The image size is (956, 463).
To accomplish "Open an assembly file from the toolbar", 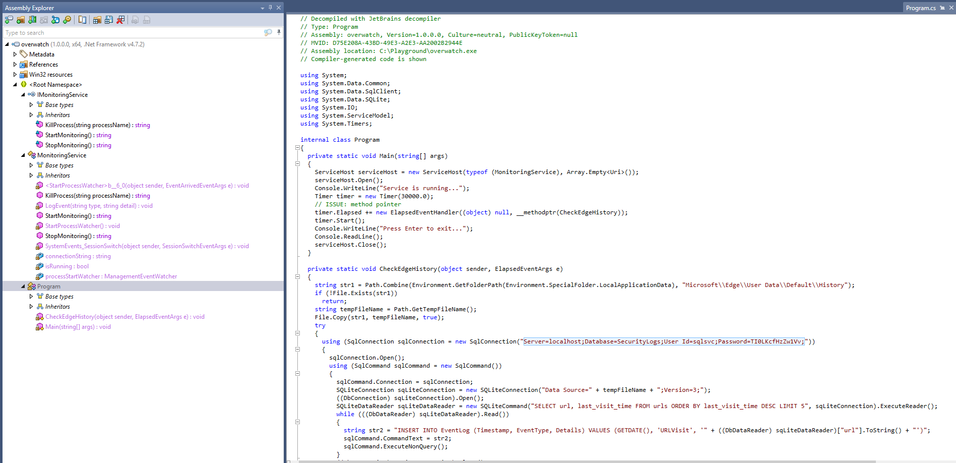I will coord(9,20).
